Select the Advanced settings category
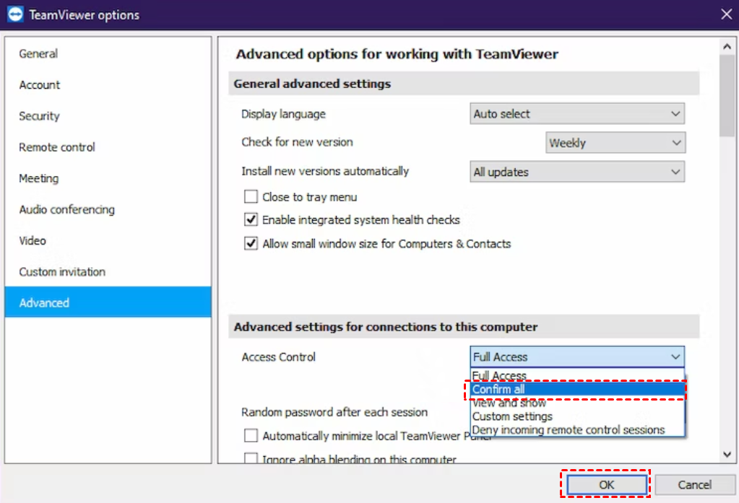This screenshot has width=739, height=503. point(108,302)
